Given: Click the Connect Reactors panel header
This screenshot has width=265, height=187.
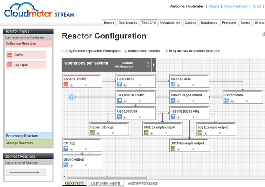Looking at the screenshot, I should pos(28,156).
